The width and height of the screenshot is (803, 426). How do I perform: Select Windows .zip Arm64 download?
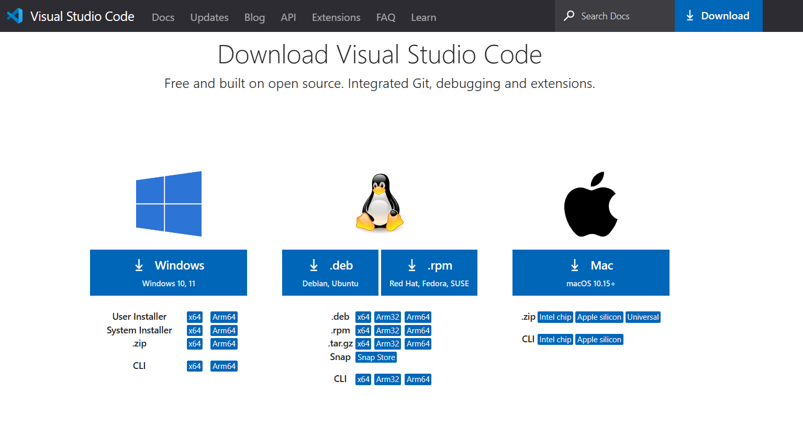[224, 344]
